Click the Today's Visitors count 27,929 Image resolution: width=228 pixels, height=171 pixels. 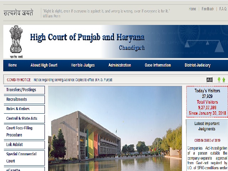click(207, 96)
